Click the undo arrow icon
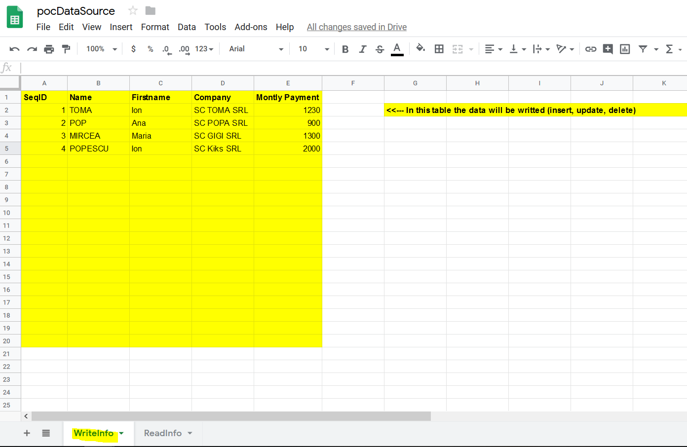The width and height of the screenshot is (687, 447). (x=14, y=49)
